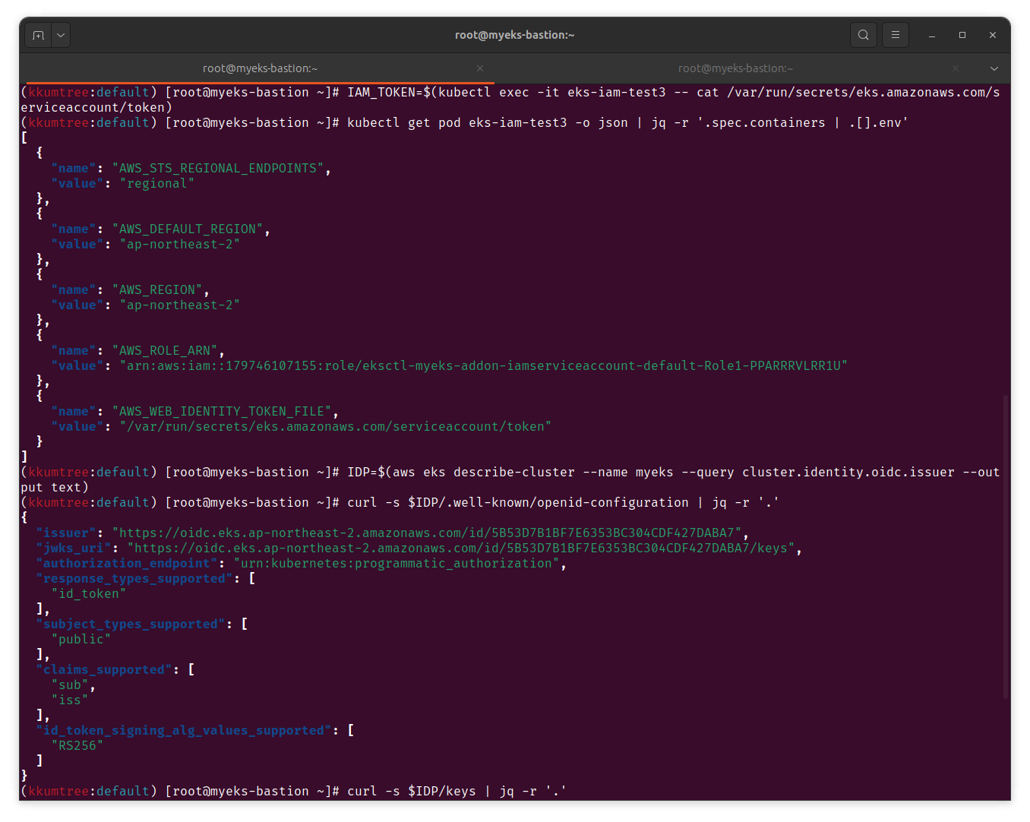Open the hamburger main menu

point(896,35)
